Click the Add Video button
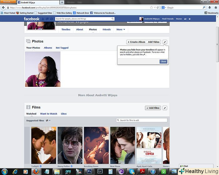 [x=154, y=42]
